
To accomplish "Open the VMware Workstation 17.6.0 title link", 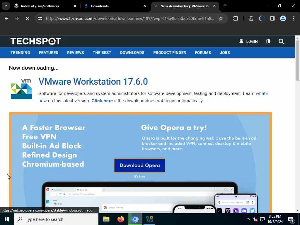I will click(x=93, y=82).
